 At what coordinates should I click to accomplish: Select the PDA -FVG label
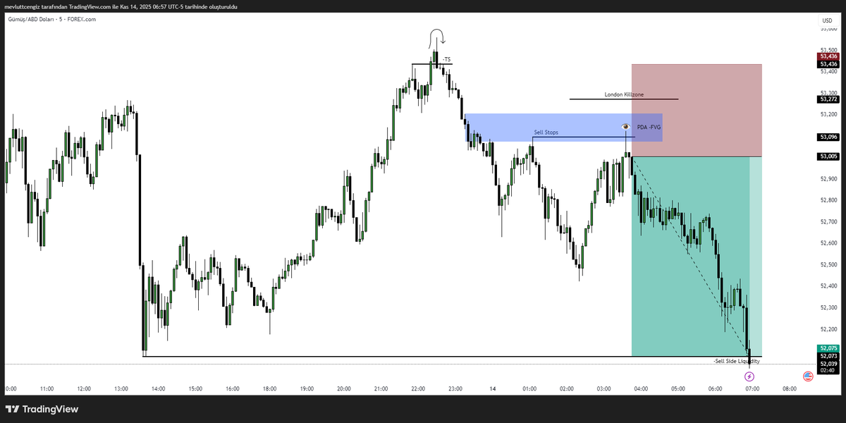coord(649,127)
